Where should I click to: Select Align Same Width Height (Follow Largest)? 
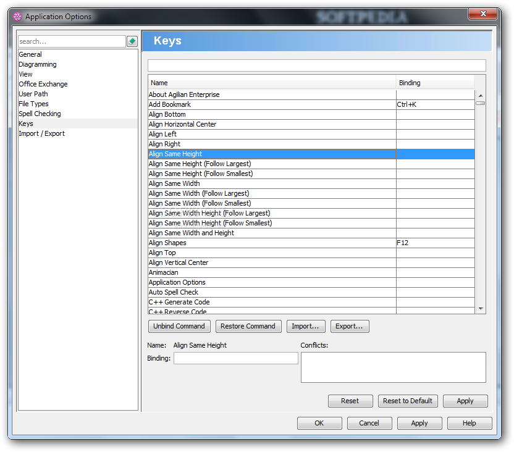tap(311, 213)
